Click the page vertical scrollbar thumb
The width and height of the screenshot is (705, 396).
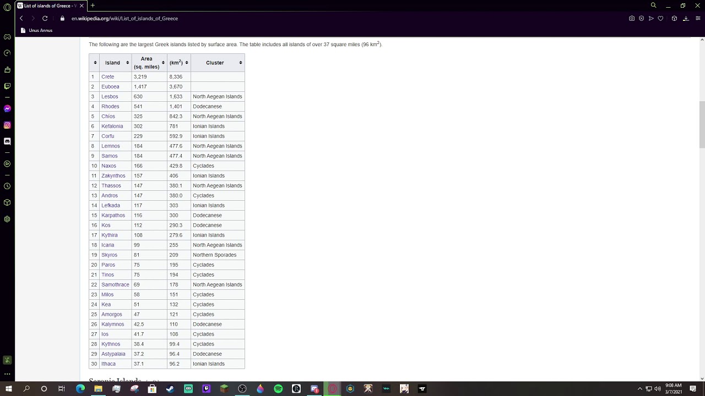702,124
